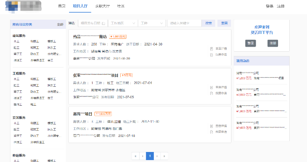Open 查看详情 for the 张家 project
The image size is (307, 162).
(211, 87)
